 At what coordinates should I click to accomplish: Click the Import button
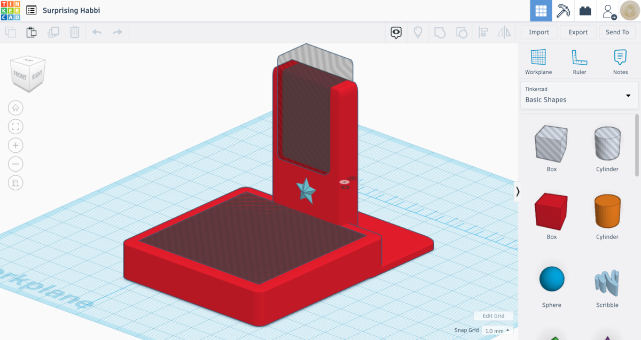coord(539,32)
